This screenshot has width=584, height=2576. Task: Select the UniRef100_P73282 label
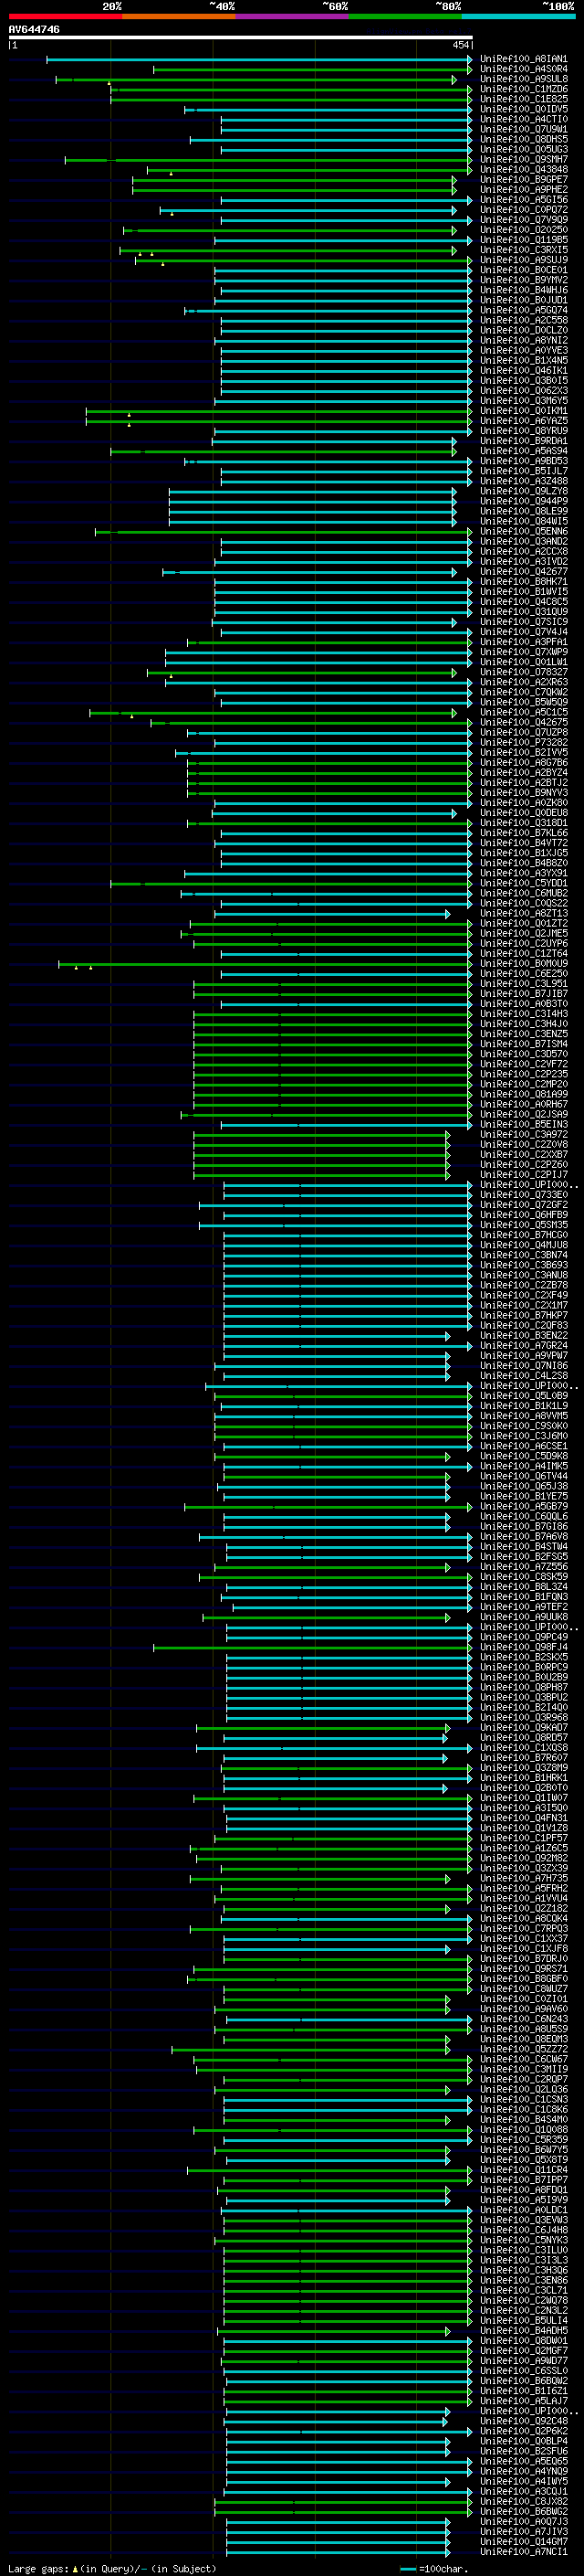[523, 742]
